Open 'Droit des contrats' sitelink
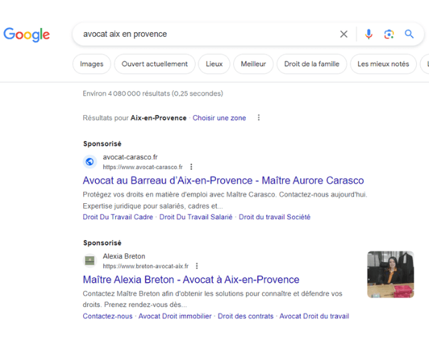The height and width of the screenshot is (351, 429). pos(245,316)
